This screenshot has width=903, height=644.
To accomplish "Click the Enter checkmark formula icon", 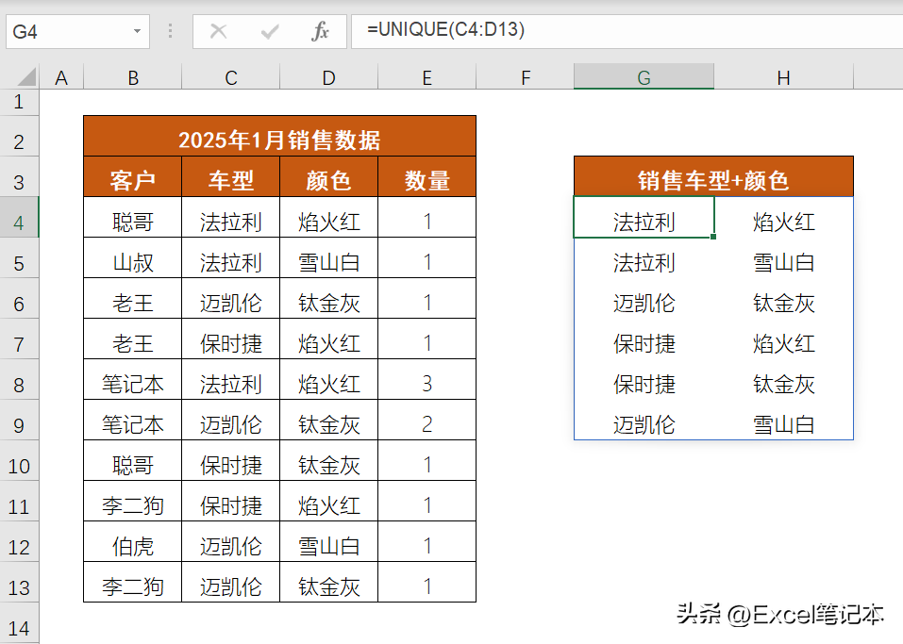I will tap(270, 31).
